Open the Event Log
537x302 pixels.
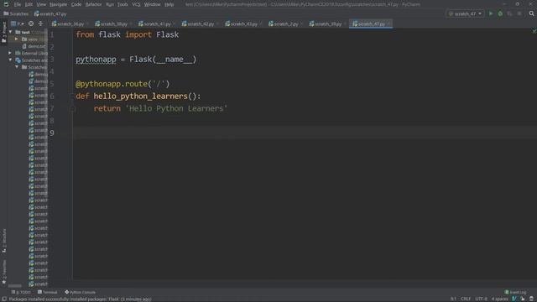pos(515,292)
